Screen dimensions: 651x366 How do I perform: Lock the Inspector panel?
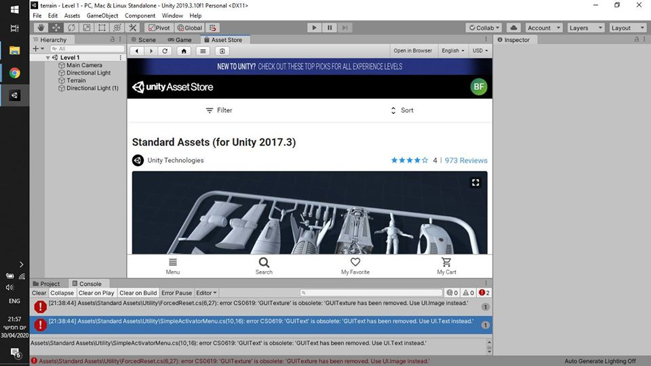(x=637, y=39)
